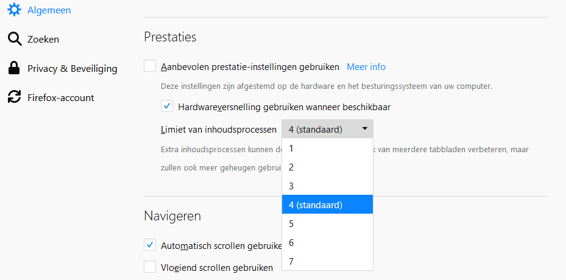Screen dimensions: 566x280
Task: Uncheck Hardwareversnelling gebruiken checkbox
Action: (167, 107)
